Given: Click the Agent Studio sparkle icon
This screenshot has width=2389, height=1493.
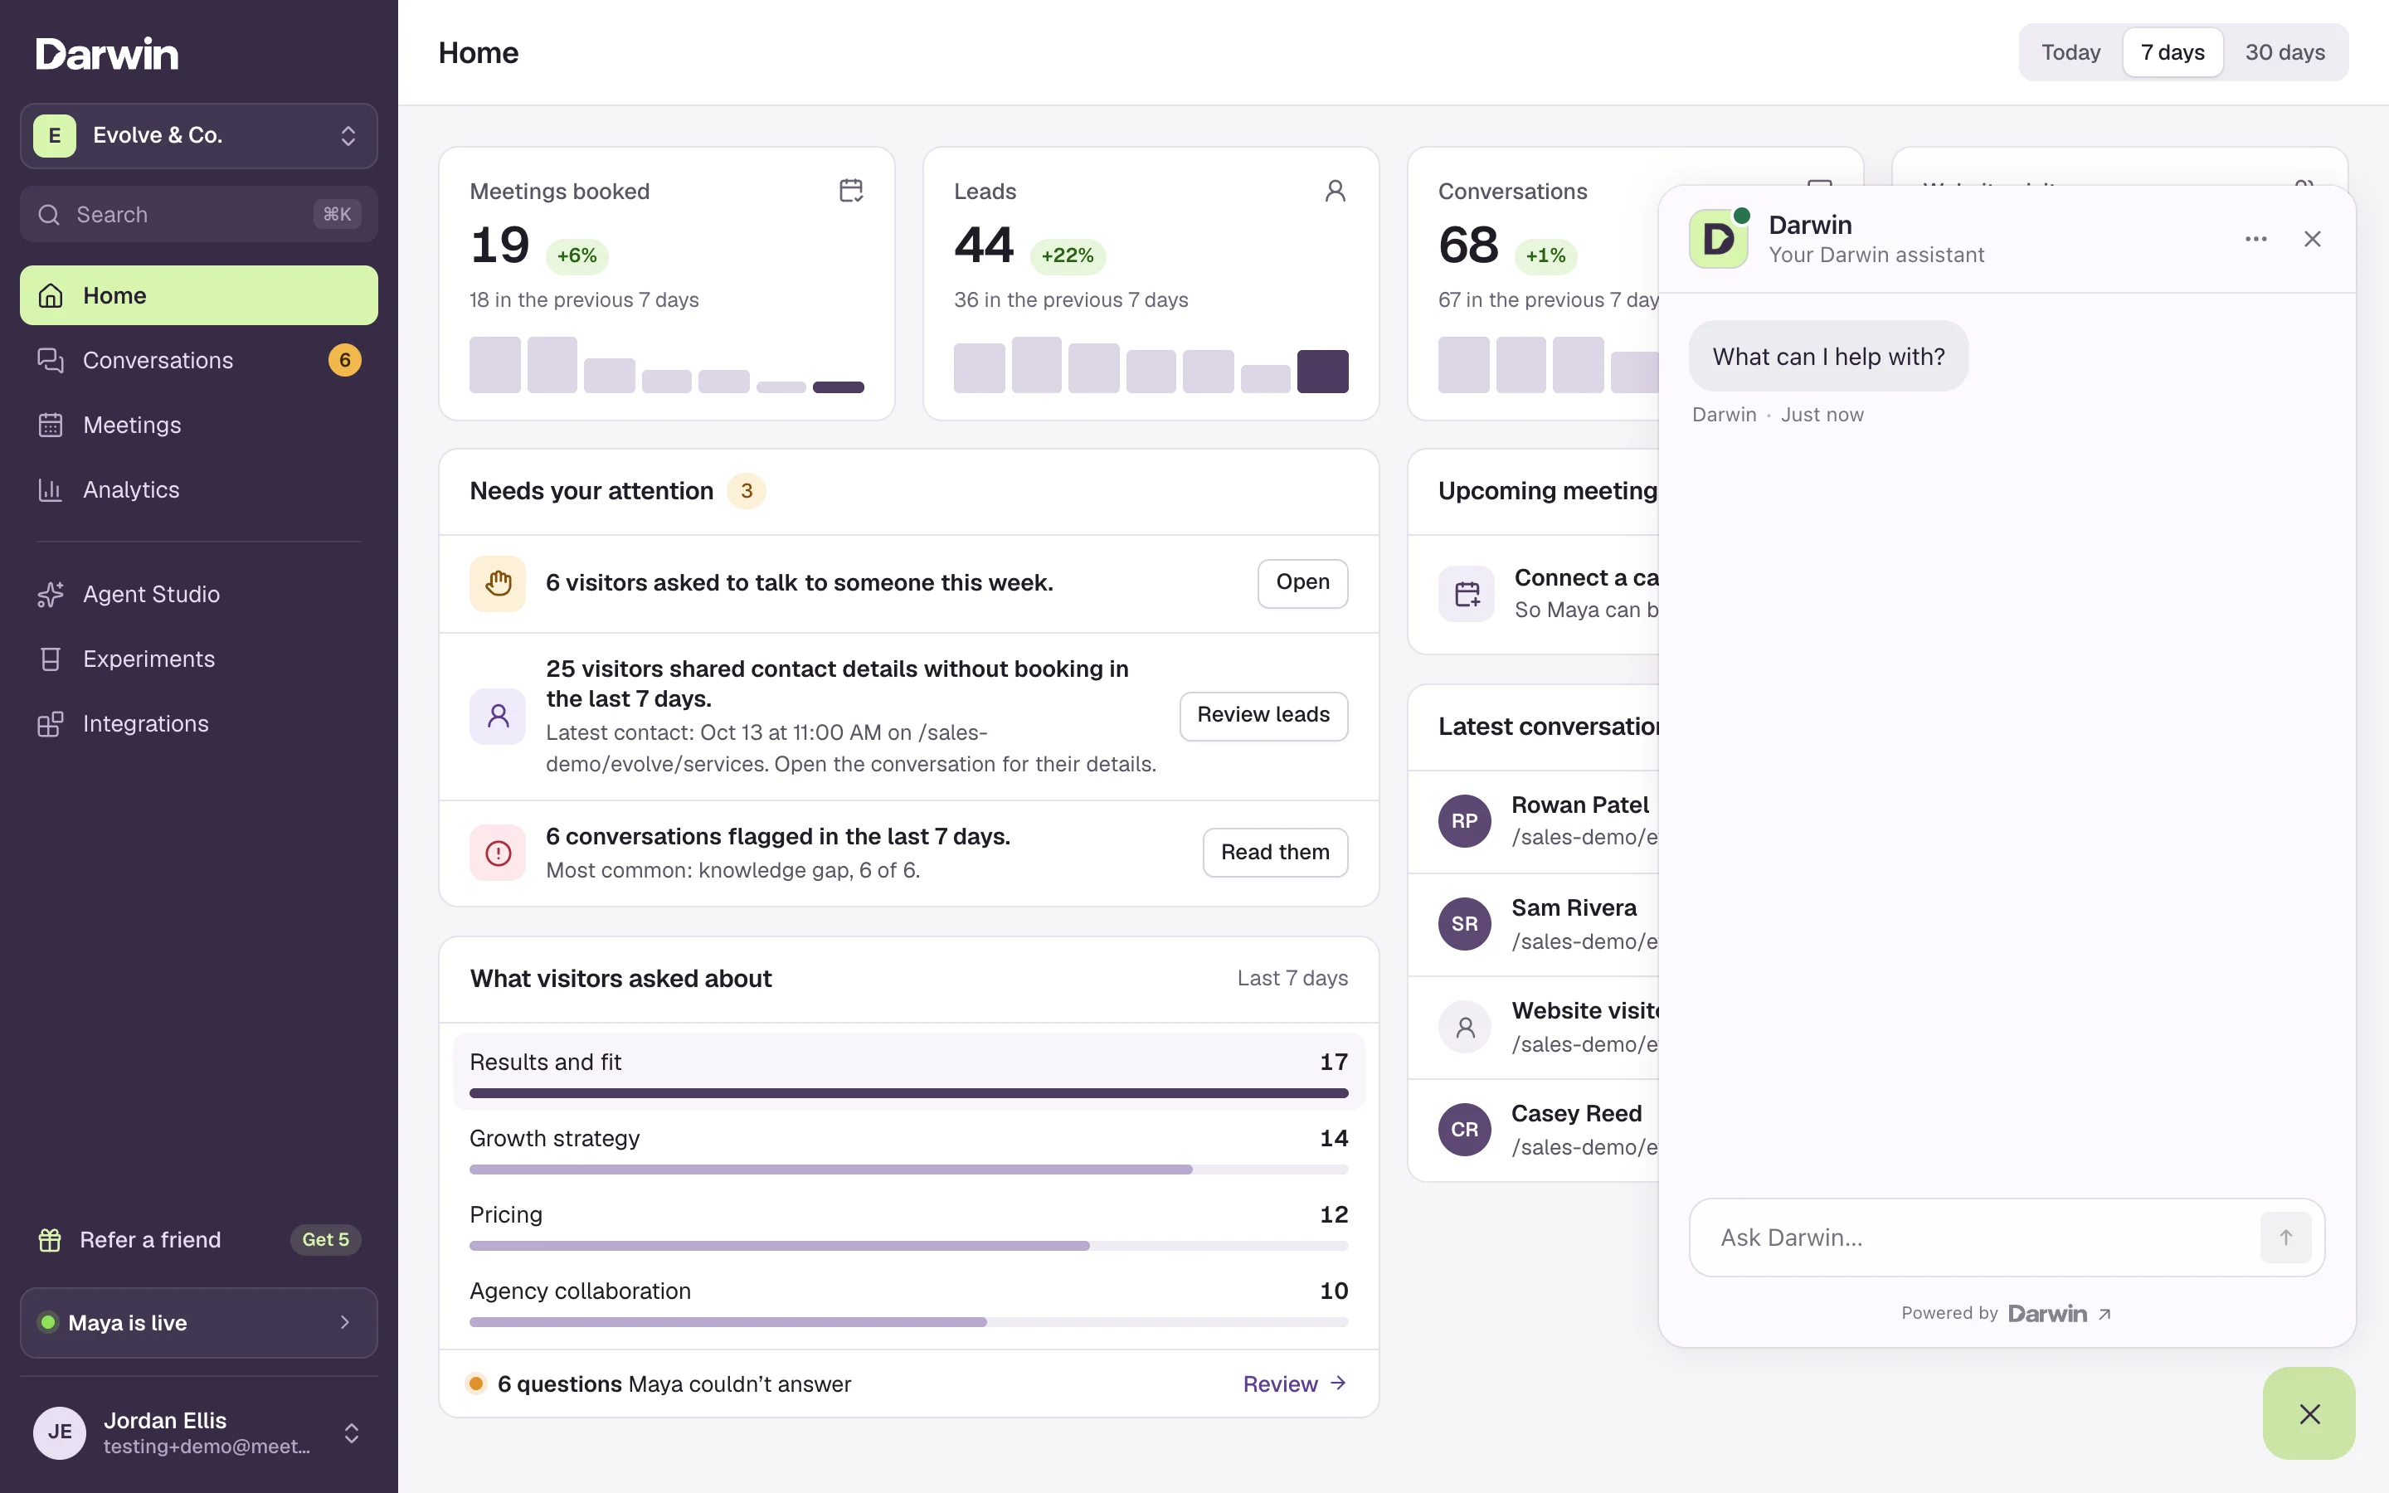Looking at the screenshot, I should [x=51, y=595].
